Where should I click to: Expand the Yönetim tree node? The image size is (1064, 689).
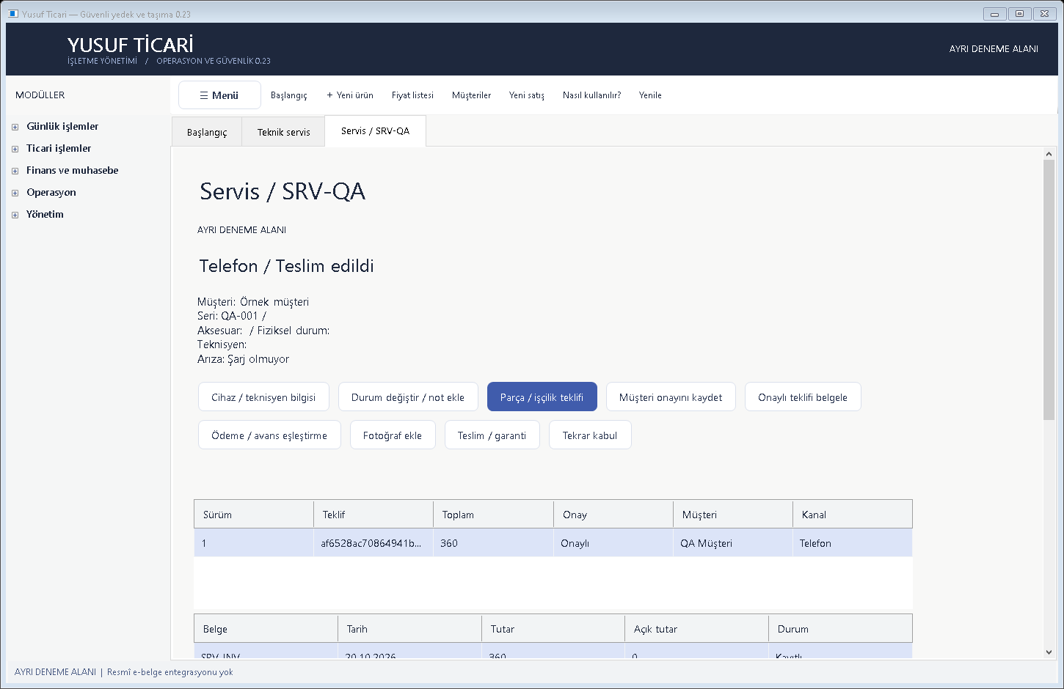15,215
